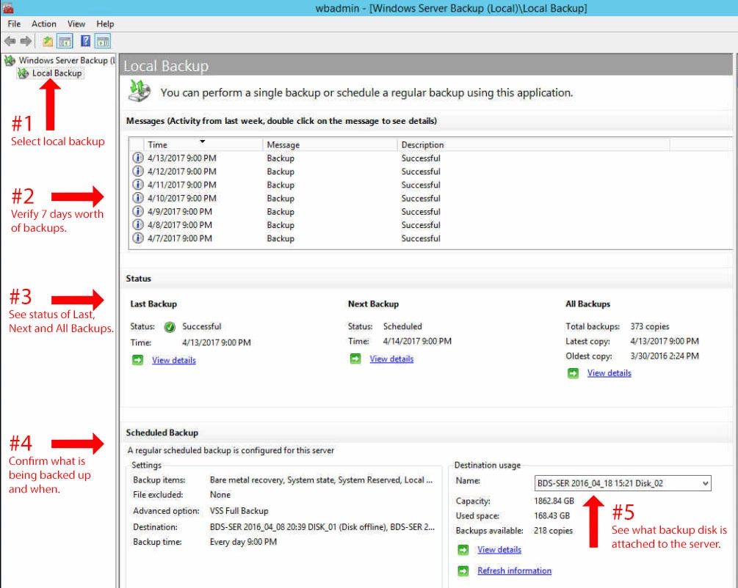The width and height of the screenshot is (738, 588).
Task: Open View details link under All Backups
Action: [609, 373]
